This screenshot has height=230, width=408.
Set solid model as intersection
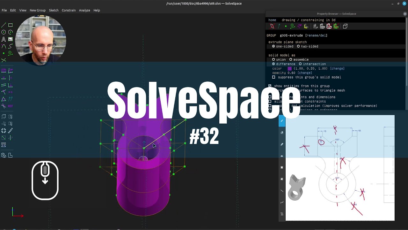(312, 64)
